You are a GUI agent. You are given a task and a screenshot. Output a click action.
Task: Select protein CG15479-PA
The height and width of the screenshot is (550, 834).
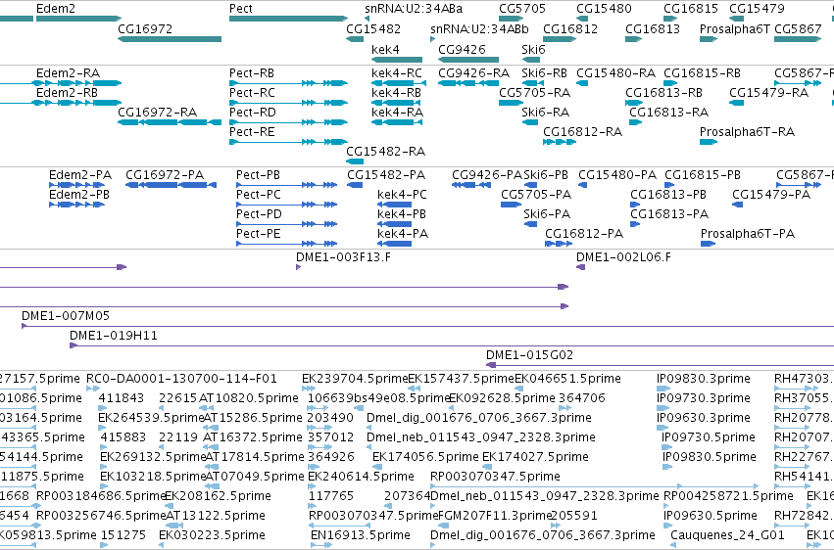pyautogui.click(x=737, y=205)
